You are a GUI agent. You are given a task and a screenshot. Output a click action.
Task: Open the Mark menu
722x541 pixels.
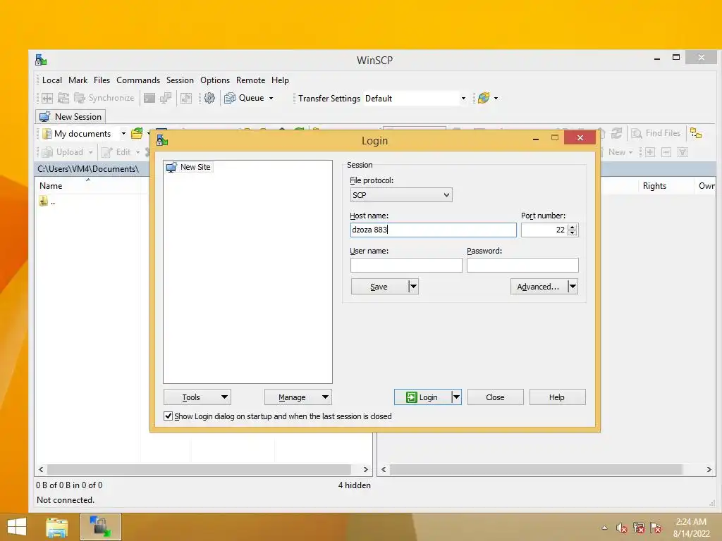pos(78,80)
